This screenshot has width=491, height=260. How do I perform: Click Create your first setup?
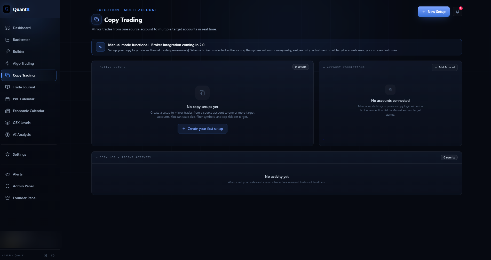(202, 129)
